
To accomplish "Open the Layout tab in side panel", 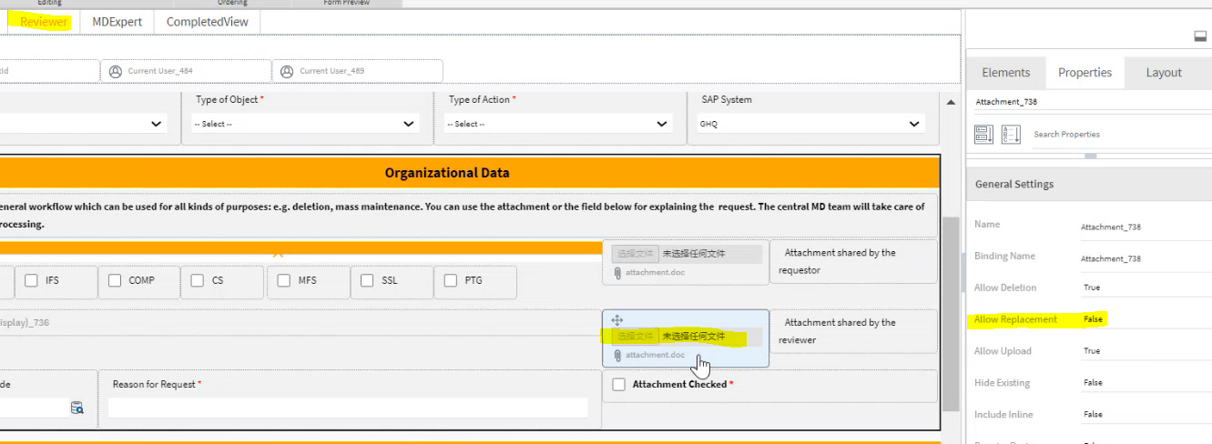I will 1163,73.
